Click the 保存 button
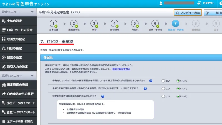Image resolution: width=222 pixels, height=125 pixels. (x=213, y=13)
